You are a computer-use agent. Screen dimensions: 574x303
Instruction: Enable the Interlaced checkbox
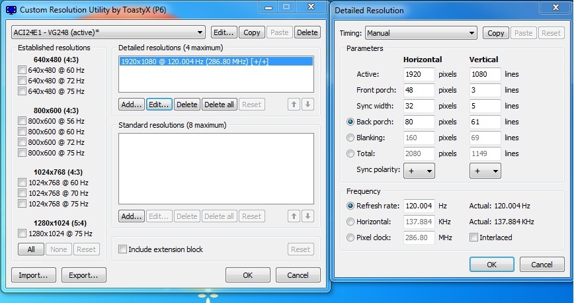(473, 238)
